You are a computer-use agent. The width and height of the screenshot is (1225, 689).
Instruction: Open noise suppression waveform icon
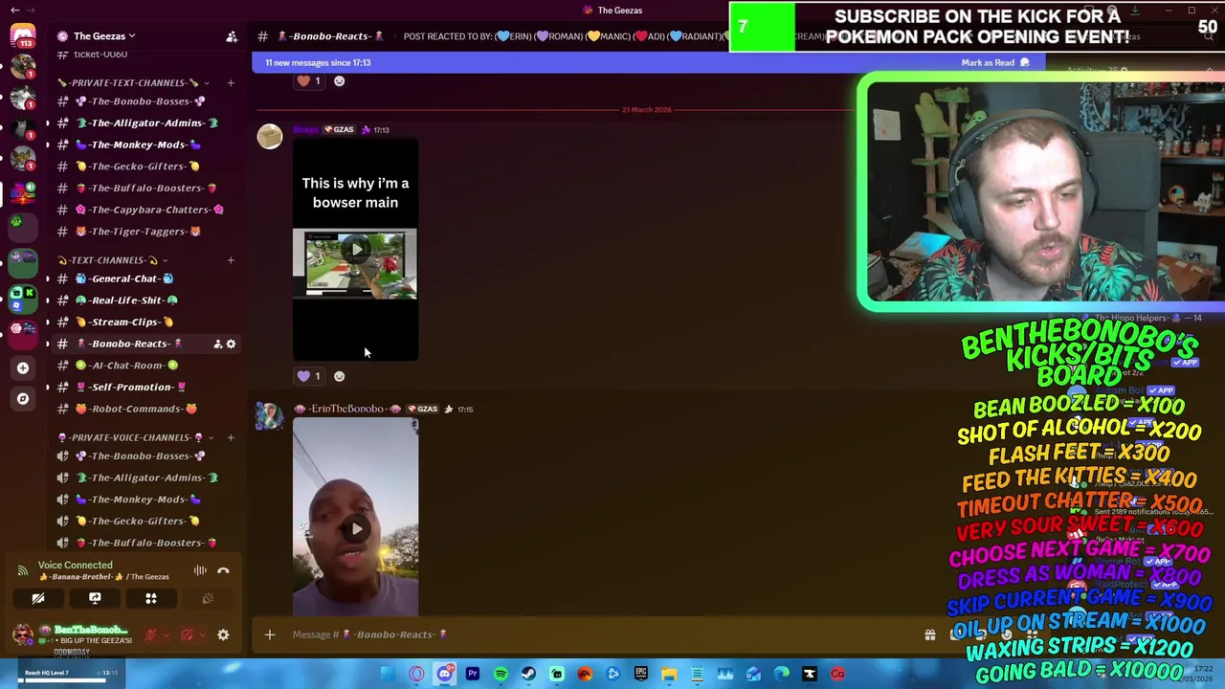tap(200, 570)
